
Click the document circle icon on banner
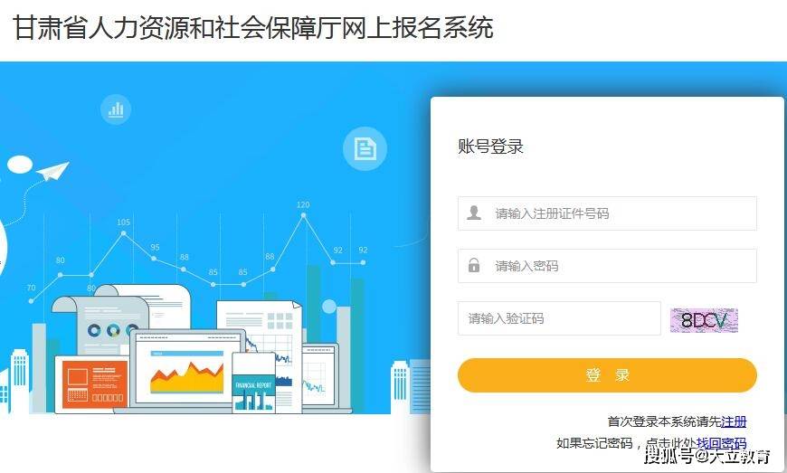[x=365, y=148]
